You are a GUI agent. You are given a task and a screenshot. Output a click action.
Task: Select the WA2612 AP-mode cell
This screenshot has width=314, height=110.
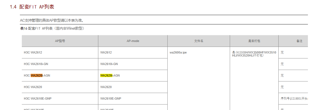click(133, 52)
